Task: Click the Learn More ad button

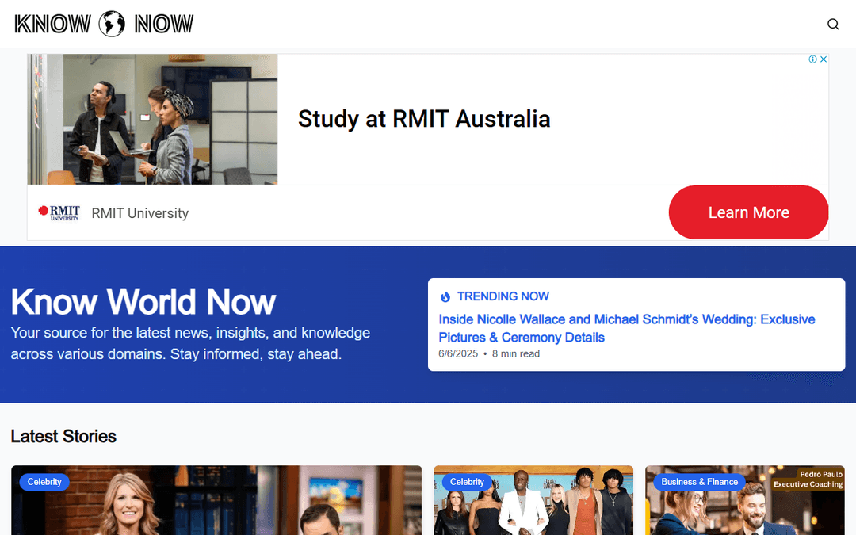Action: pos(748,212)
